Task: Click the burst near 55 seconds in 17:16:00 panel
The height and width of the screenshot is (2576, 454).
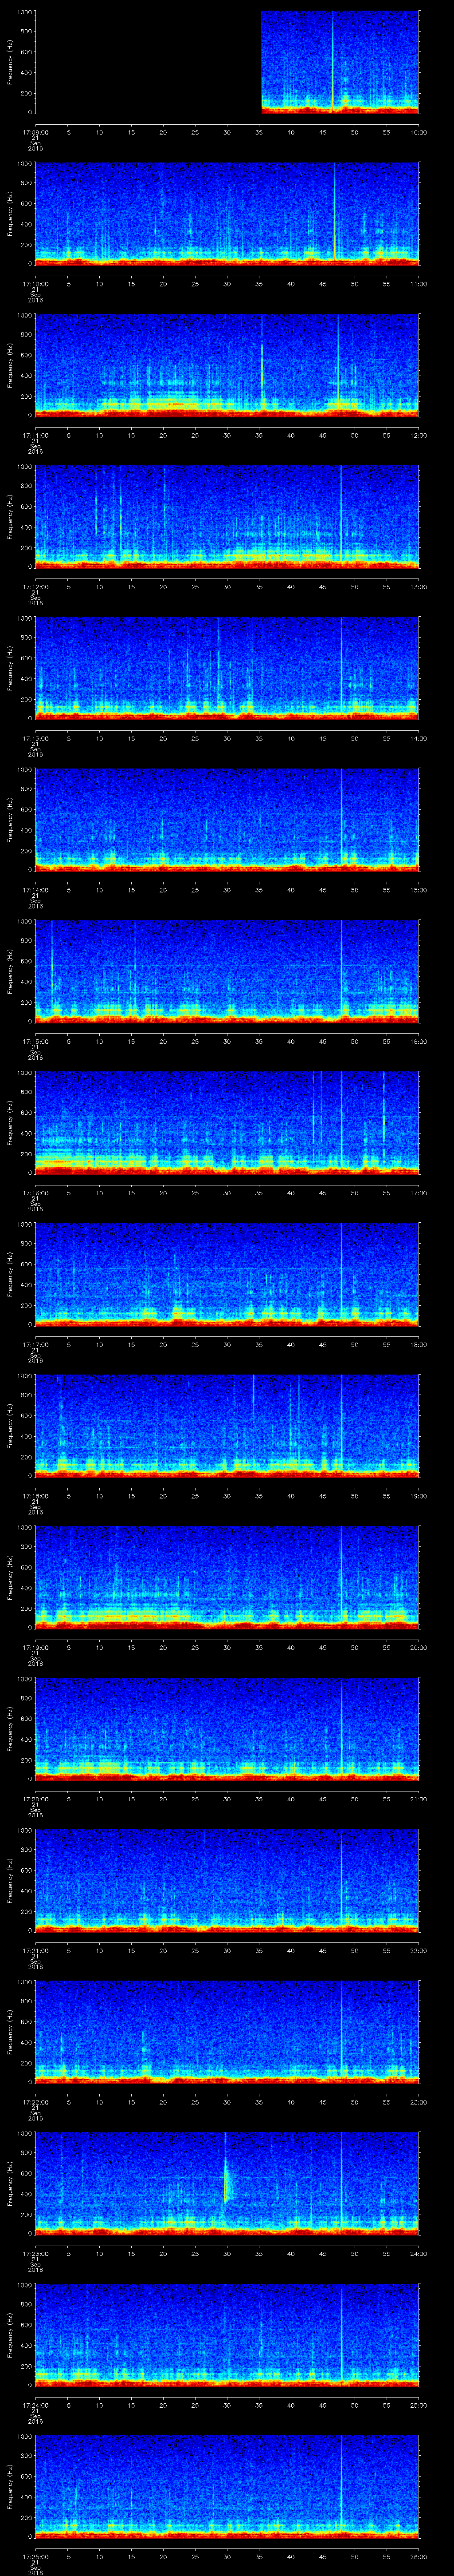Action: click(x=384, y=1120)
